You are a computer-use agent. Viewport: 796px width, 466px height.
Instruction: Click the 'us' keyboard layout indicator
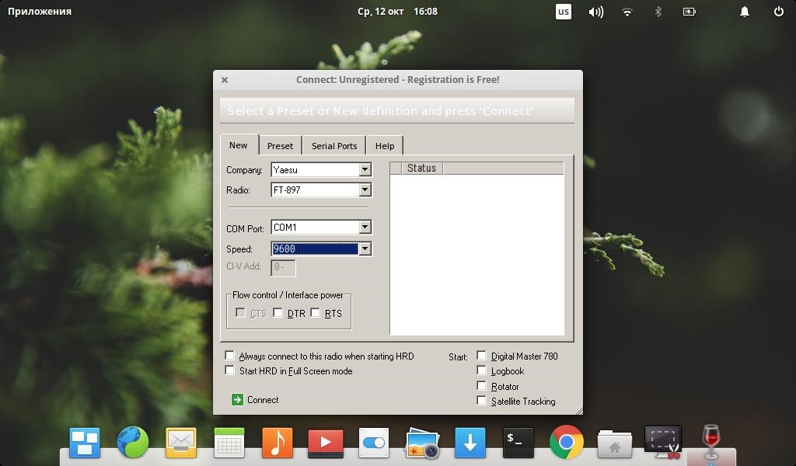[564, 12]
